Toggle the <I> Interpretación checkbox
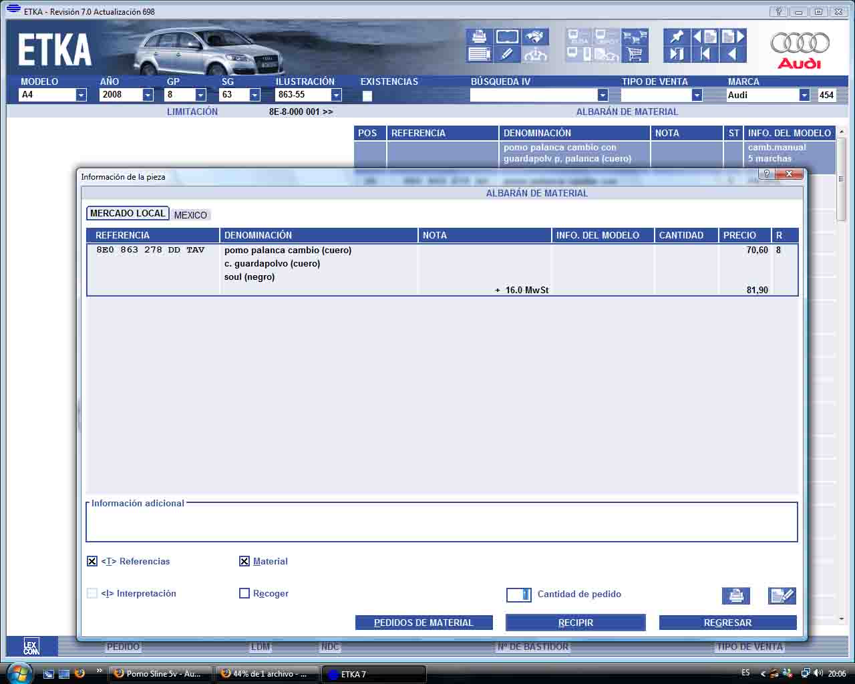855x684 pixels. pos(92,593)
